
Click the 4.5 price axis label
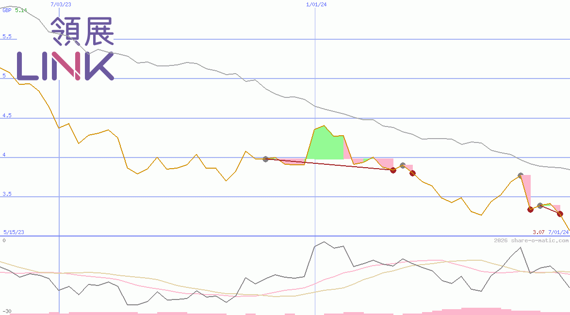(7, 115)
